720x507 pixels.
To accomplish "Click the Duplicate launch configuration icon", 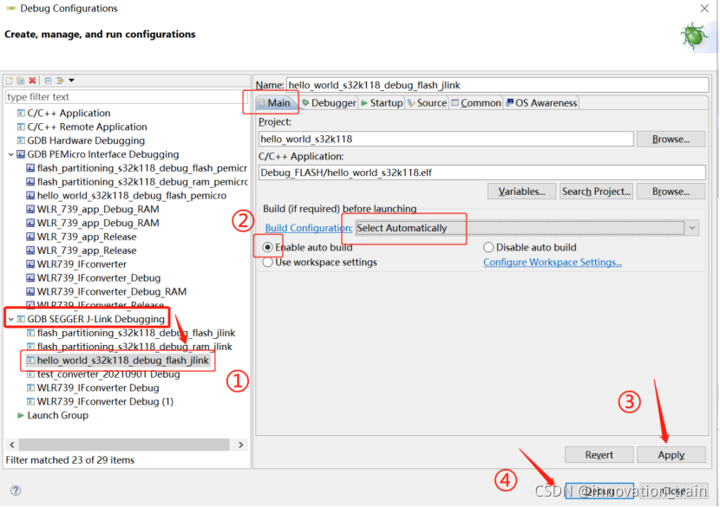I will (21, 81).
